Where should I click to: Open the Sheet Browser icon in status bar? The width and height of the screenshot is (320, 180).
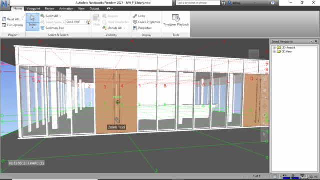pos(275,176)
